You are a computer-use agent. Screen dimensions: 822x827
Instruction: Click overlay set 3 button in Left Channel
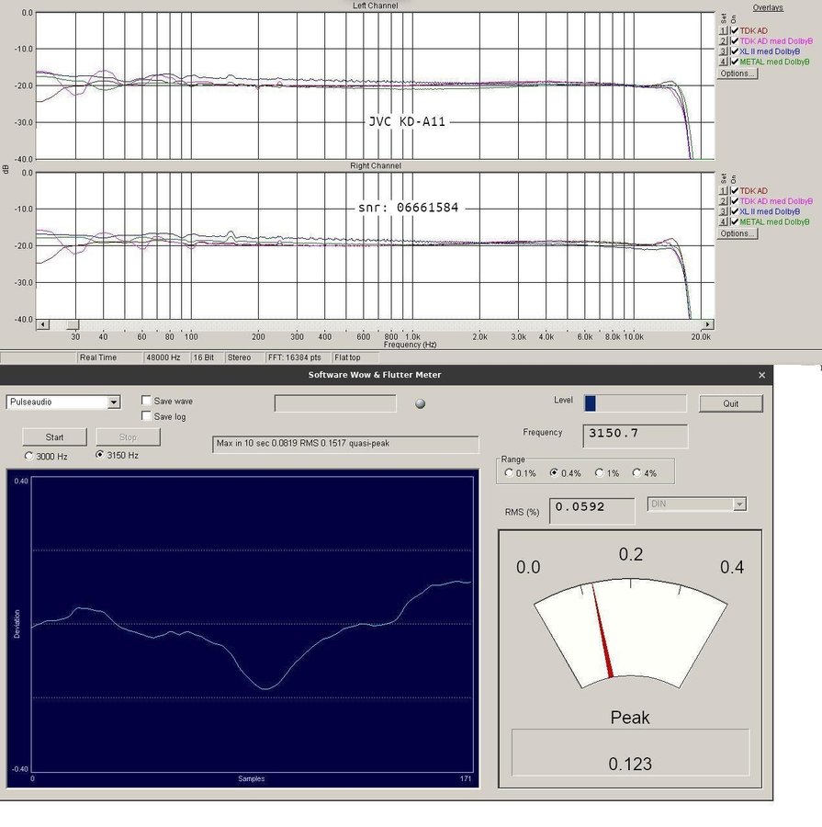tap(723, 51)
